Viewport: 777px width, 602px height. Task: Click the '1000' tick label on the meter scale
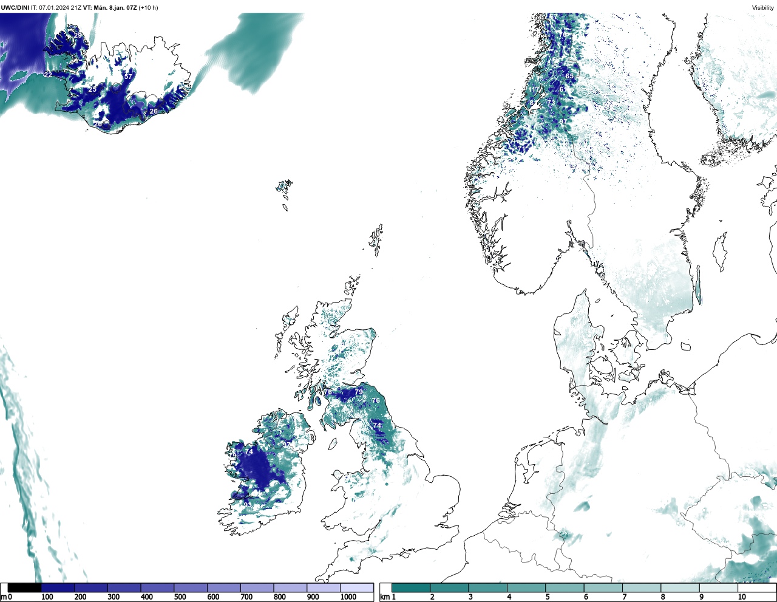click(x=348, y=597)
